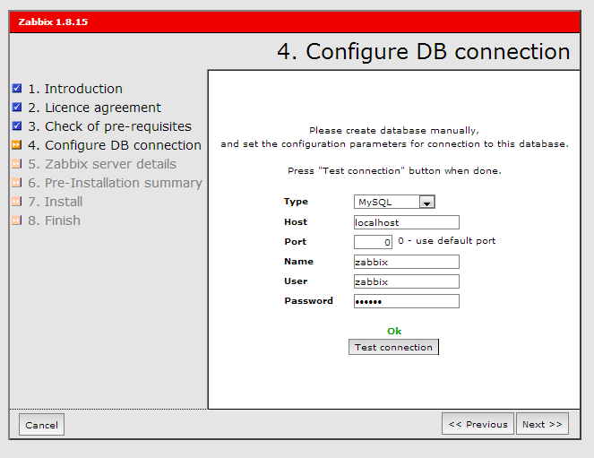Click the faded icon next to Pre-Installation summary

(17, 183)
